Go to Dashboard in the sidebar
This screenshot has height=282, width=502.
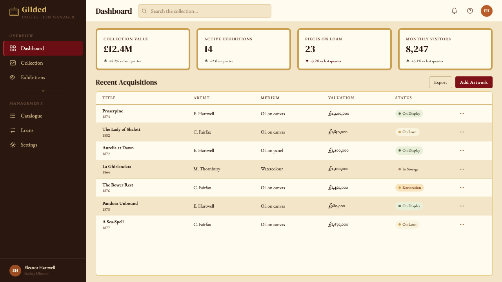(x=43, y=49)
